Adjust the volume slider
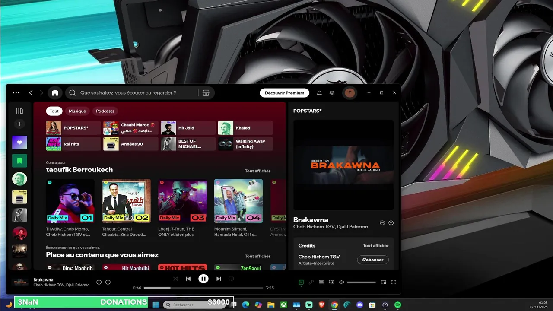The height and width of the screenshot is (311, 553). (x=361, y=282)
